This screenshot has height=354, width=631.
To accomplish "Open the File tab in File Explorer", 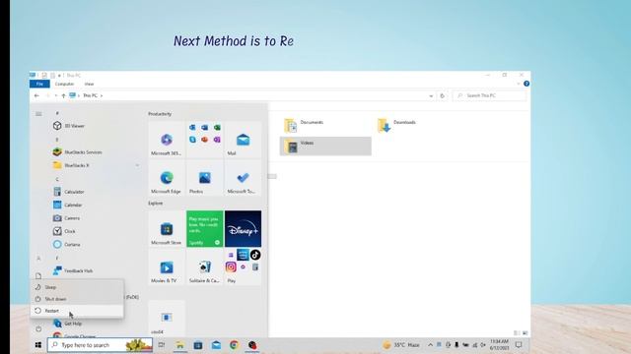I will (39, 84).
